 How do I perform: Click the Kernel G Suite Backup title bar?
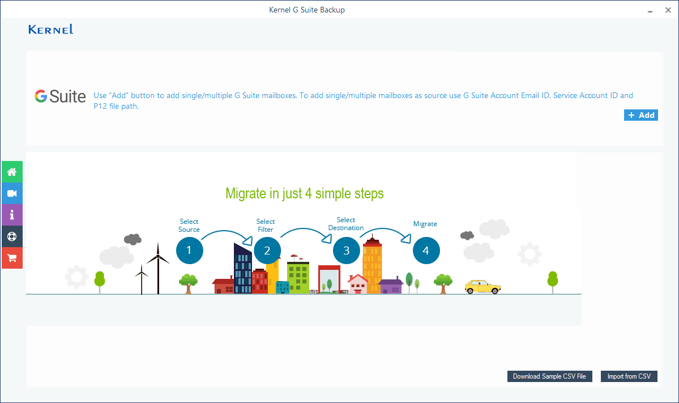tap(307, 9)
